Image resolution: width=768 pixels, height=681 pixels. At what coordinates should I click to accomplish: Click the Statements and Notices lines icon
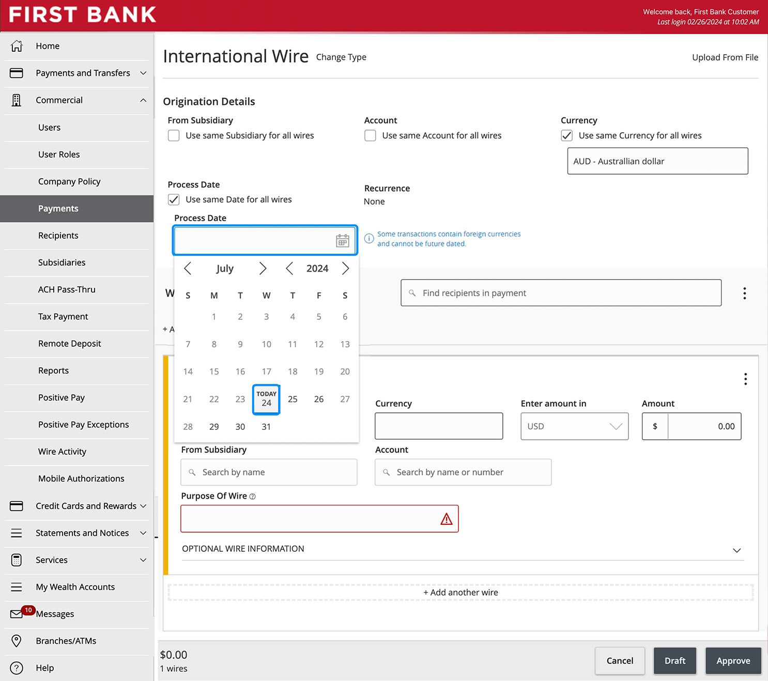pyautogui.click(x=17, y=533)
